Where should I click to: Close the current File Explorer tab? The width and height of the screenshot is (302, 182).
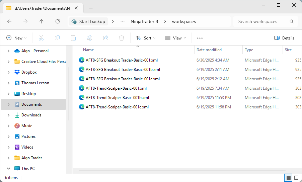76,8
